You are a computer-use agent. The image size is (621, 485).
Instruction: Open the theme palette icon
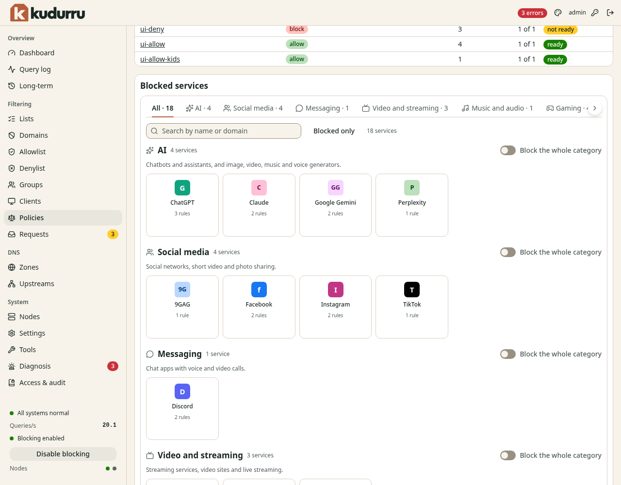(558, 13)
